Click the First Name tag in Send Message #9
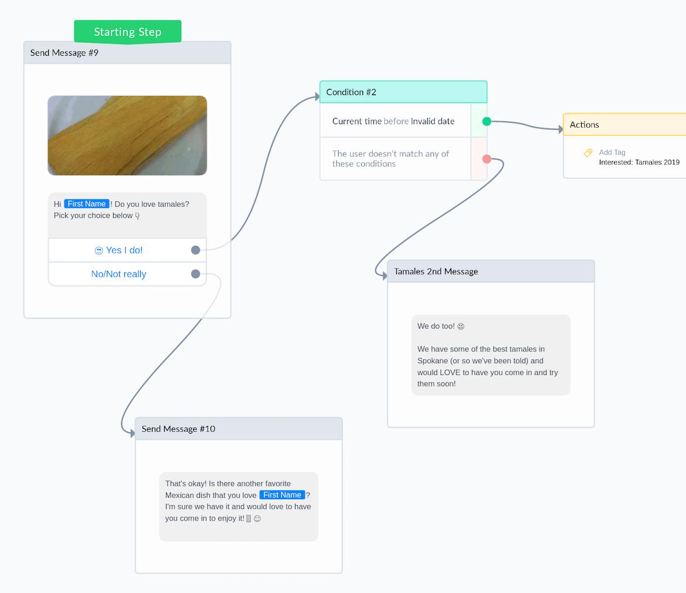Screen dimensions: 686x593 87,204
